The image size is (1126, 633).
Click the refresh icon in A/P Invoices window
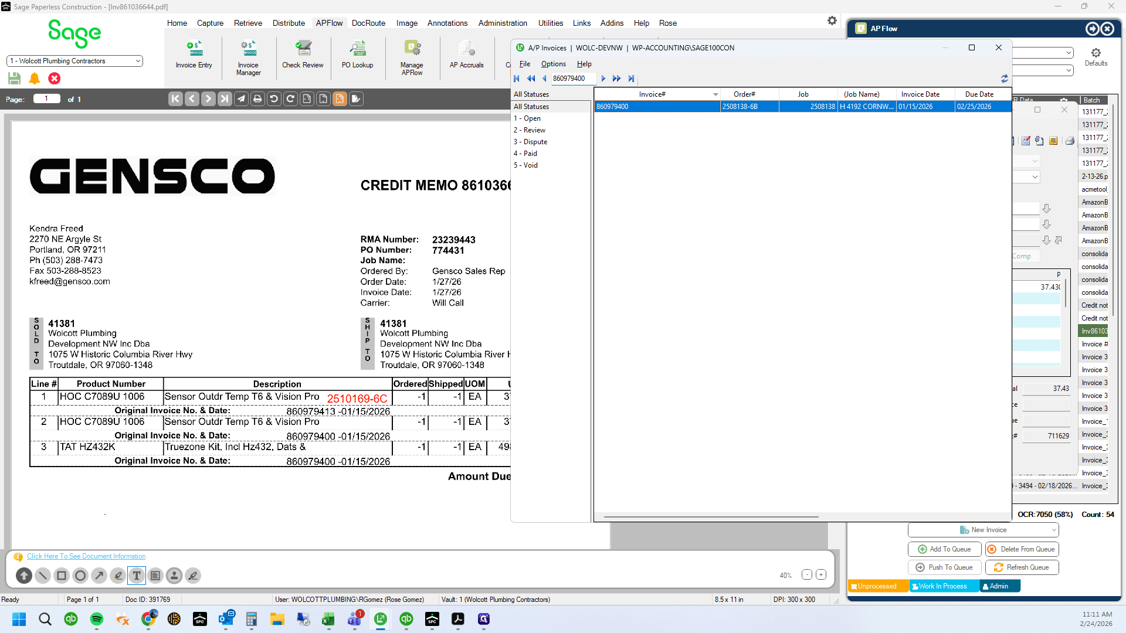click(1004, 79)
